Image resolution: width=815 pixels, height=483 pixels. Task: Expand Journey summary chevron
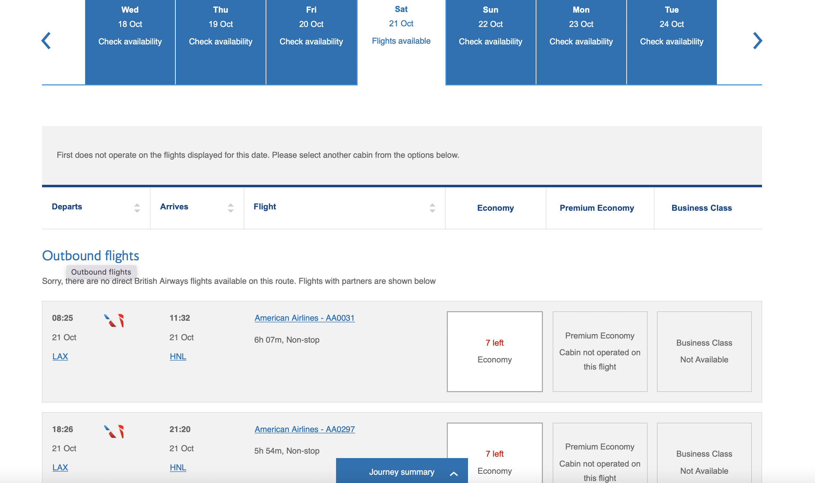pyautogui.click(x=454, y=473)
